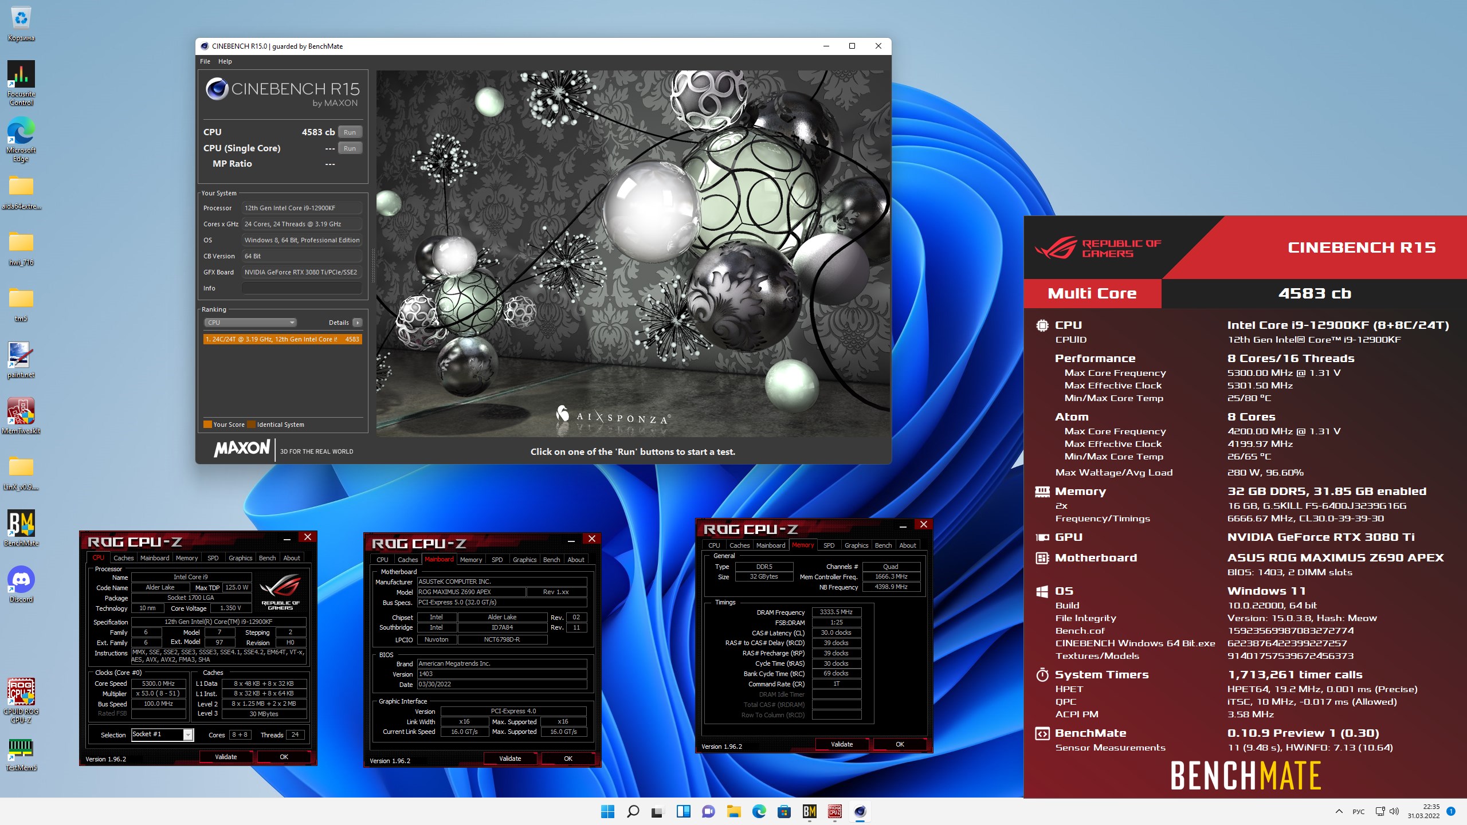Click Validate in right CPU-Z memory window
Viewport: 1467px width, 825px height.
842,744
